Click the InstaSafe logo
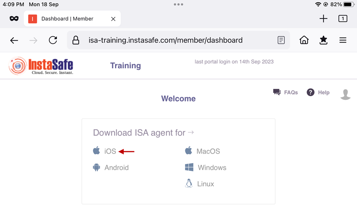 41,66
